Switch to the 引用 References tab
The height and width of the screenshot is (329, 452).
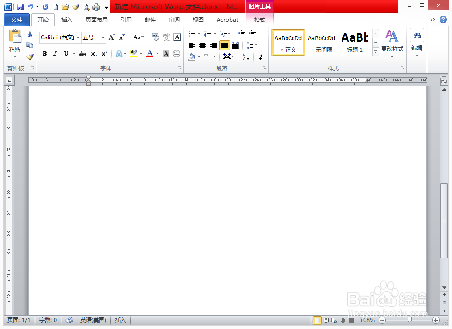click(126, 19)
